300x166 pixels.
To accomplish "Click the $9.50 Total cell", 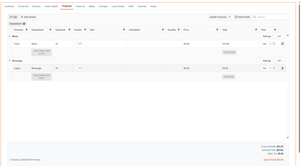I will pyautogui.click(x=240, y=68).
